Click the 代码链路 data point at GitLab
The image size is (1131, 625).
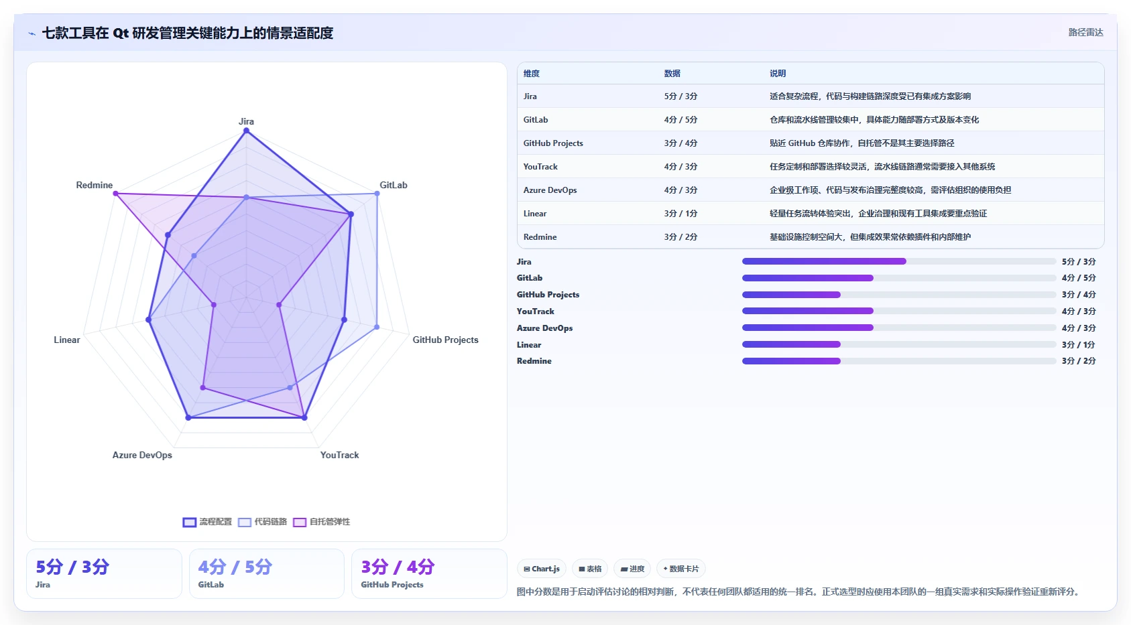point(377,194)
